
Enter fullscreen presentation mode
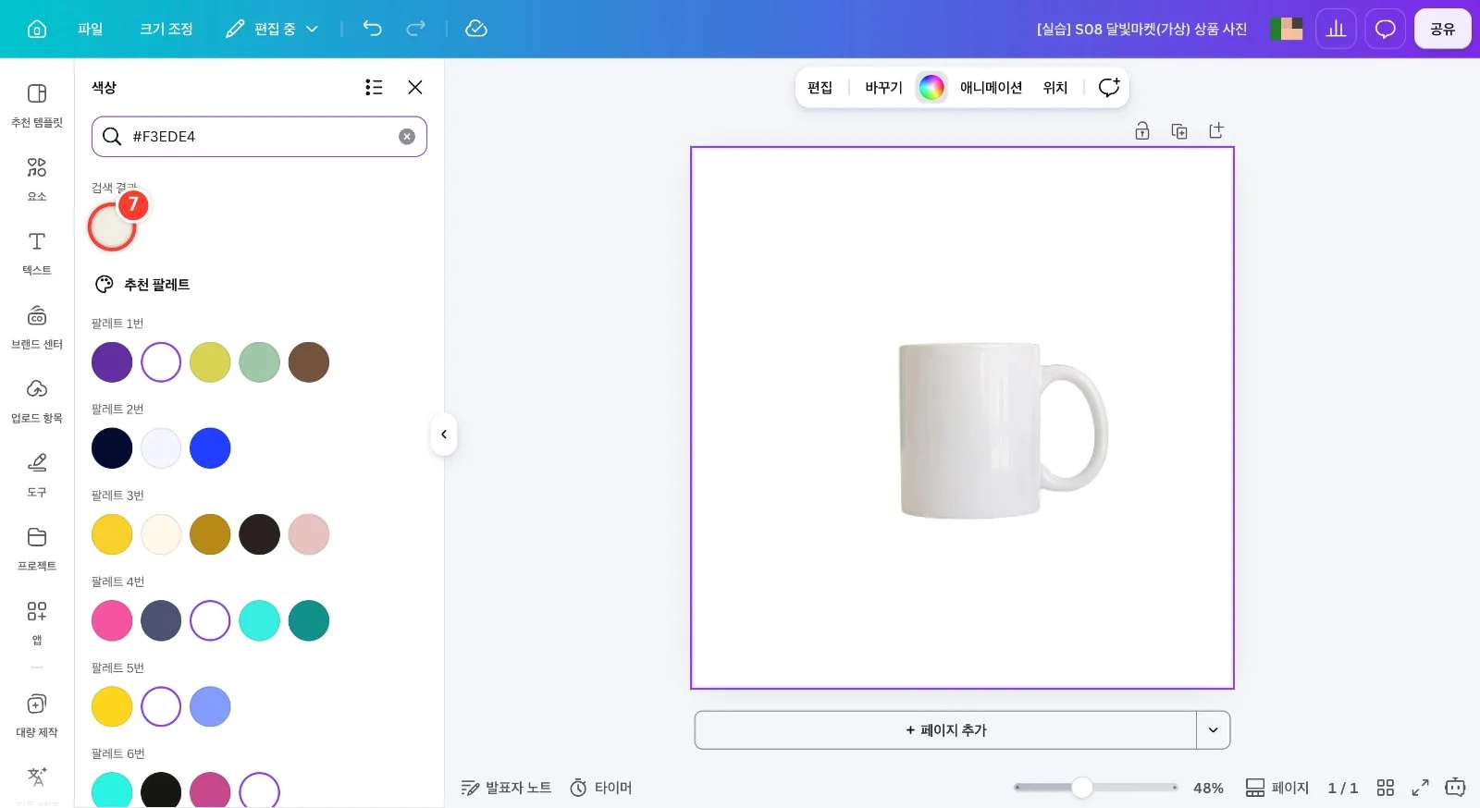(x=1420, y=788)
